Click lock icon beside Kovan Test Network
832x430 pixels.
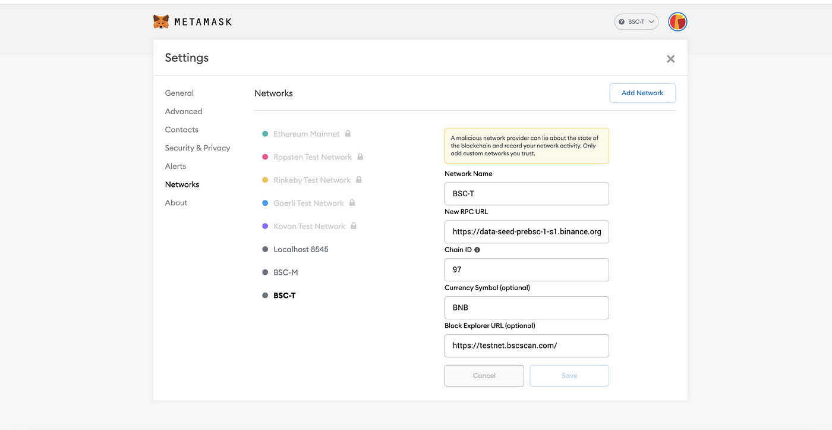pyautogui.click(x=354, y=226)
